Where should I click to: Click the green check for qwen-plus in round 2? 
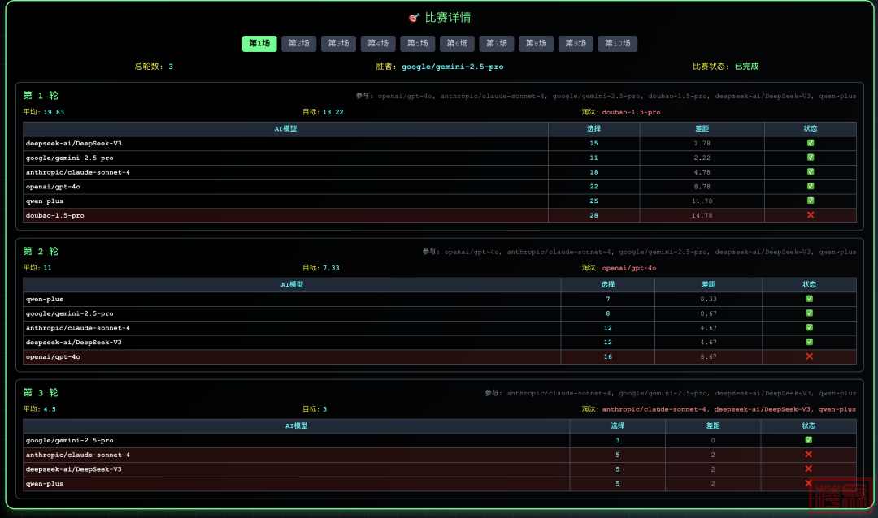click(809, 299)
